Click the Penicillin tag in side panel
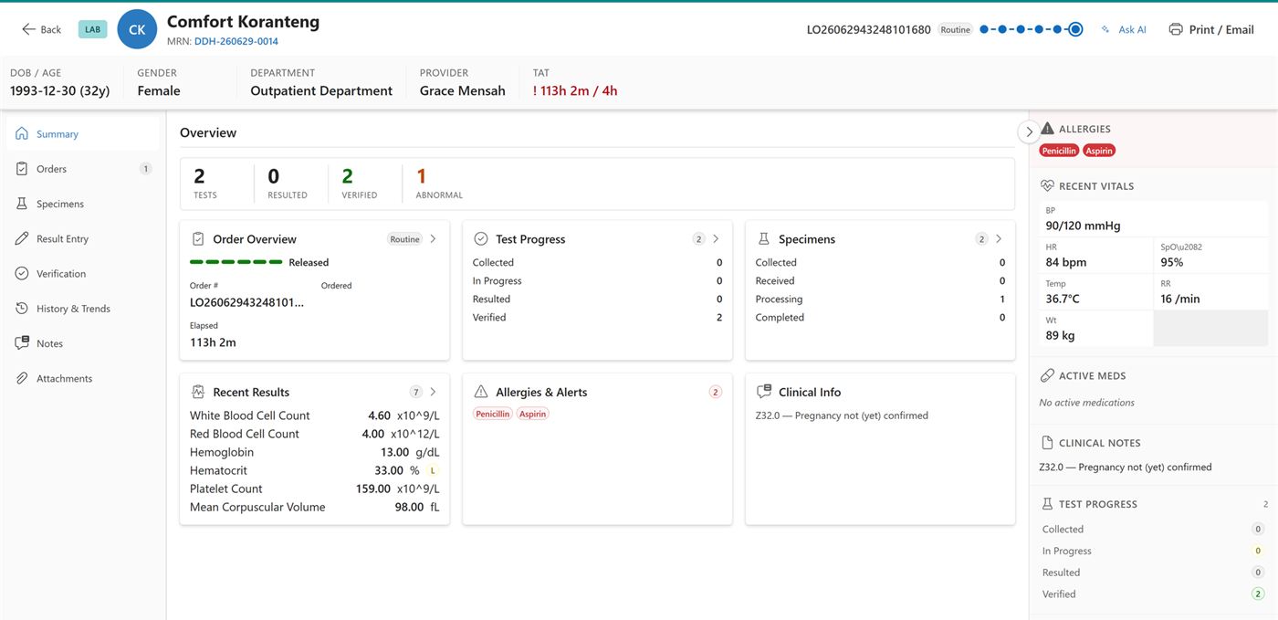The image size is (1278, 620). pos(1059,151)
